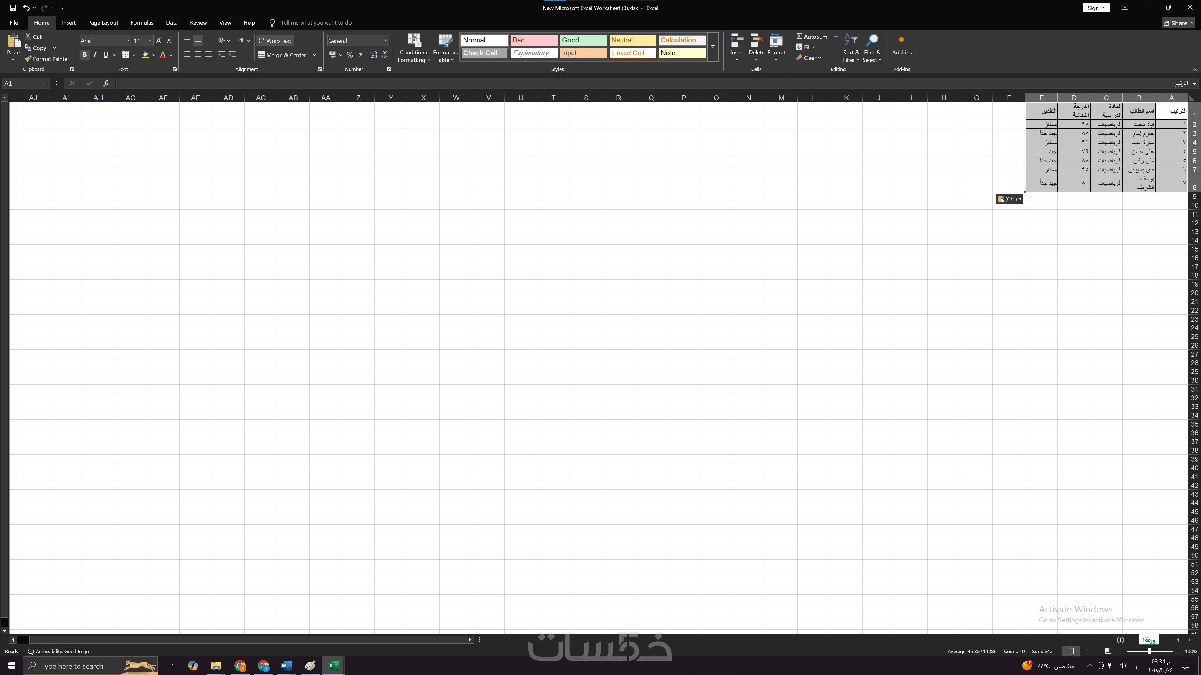This screenshot has width=1201, height=675.
Task: Switch to the Page Layout tab
Action: [103, 23]
